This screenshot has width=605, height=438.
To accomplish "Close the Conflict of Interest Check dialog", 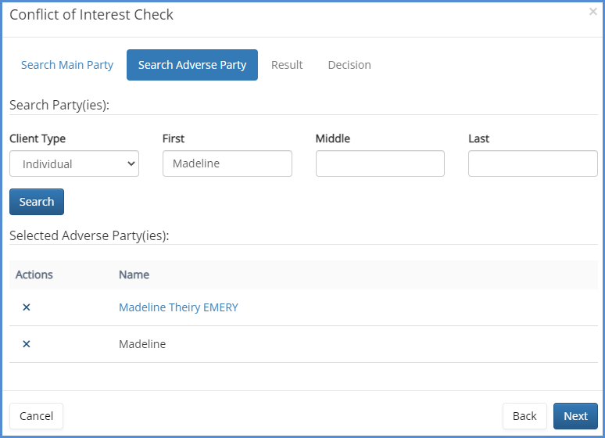I will point(592,12).
